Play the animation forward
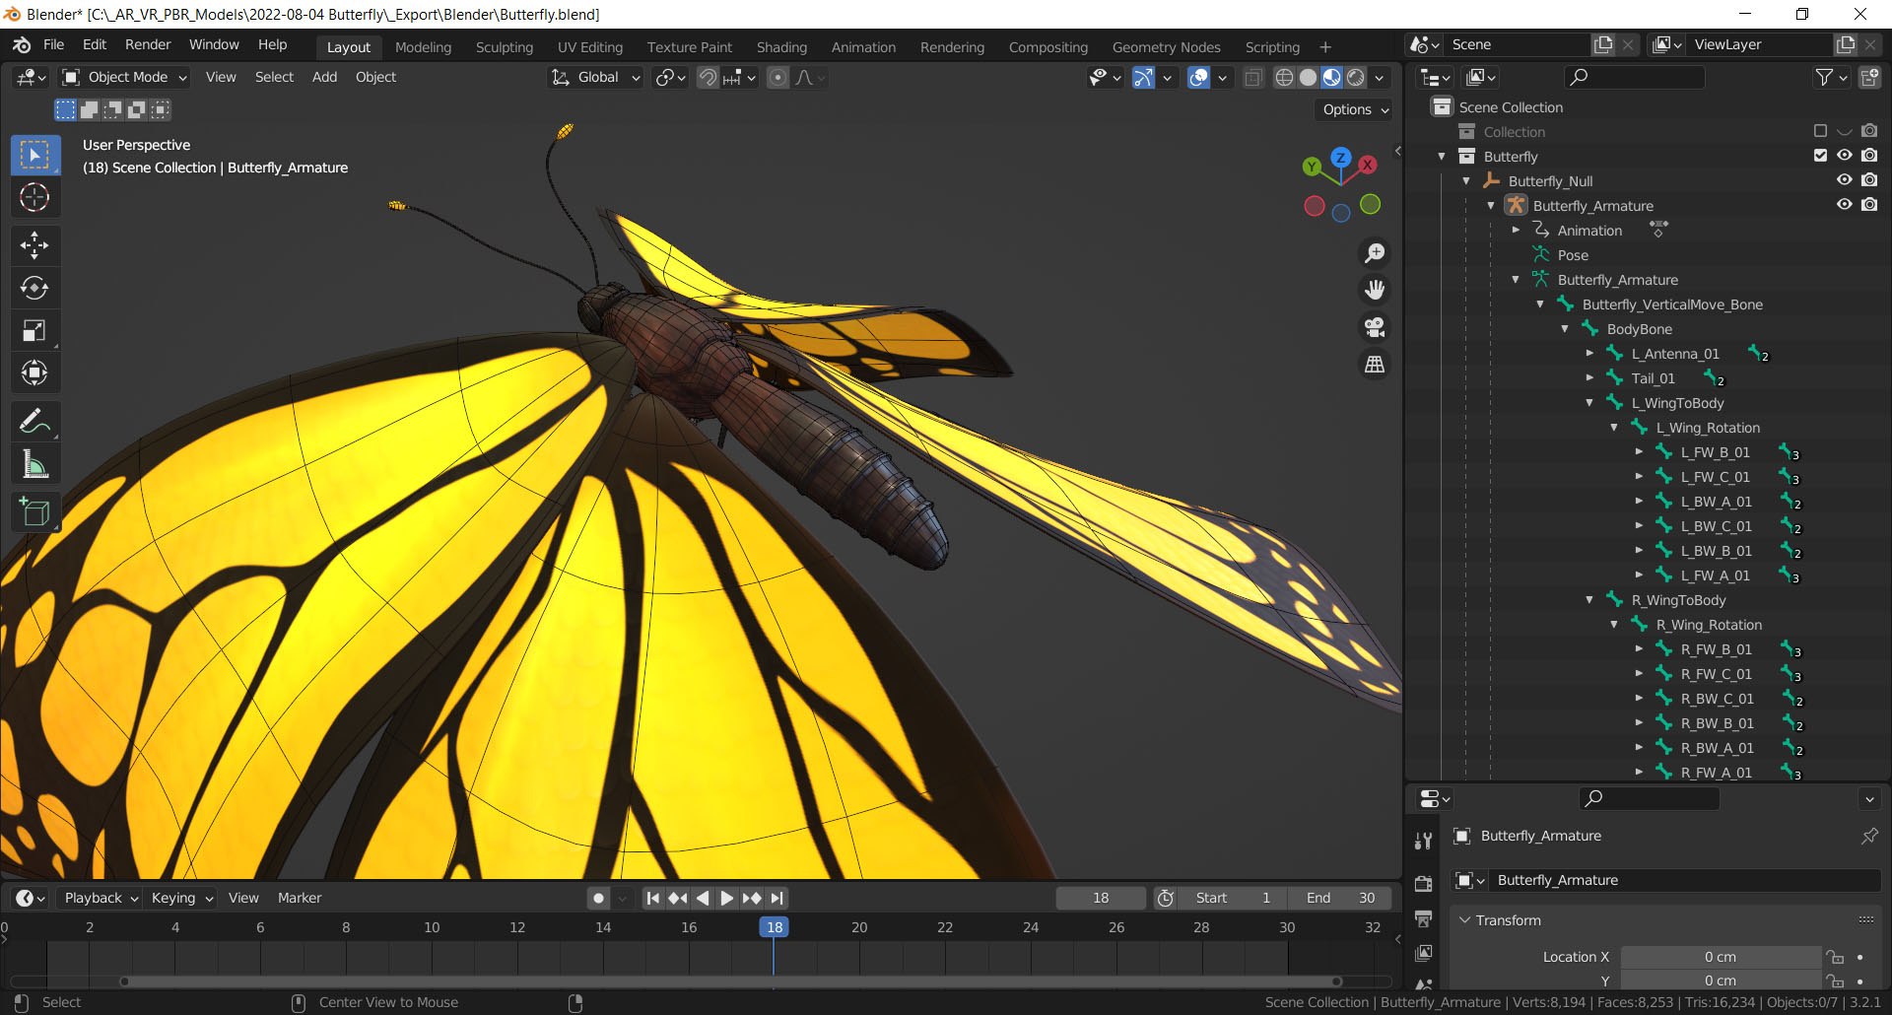The width and height of the screenshot is (1892, 1015). tap(726, 898)
